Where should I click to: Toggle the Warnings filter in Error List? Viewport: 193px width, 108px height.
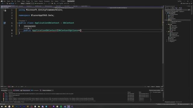point(25,90)
